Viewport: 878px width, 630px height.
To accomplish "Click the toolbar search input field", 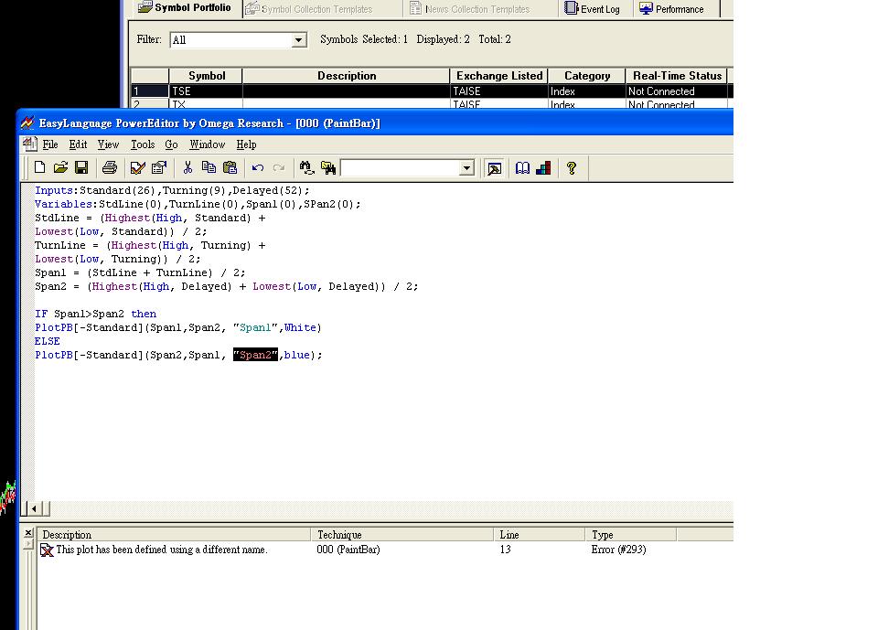I will point(401,168).
